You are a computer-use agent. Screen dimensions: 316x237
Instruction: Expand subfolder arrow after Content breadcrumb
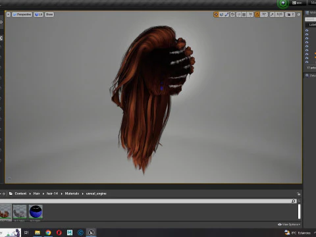30,194
